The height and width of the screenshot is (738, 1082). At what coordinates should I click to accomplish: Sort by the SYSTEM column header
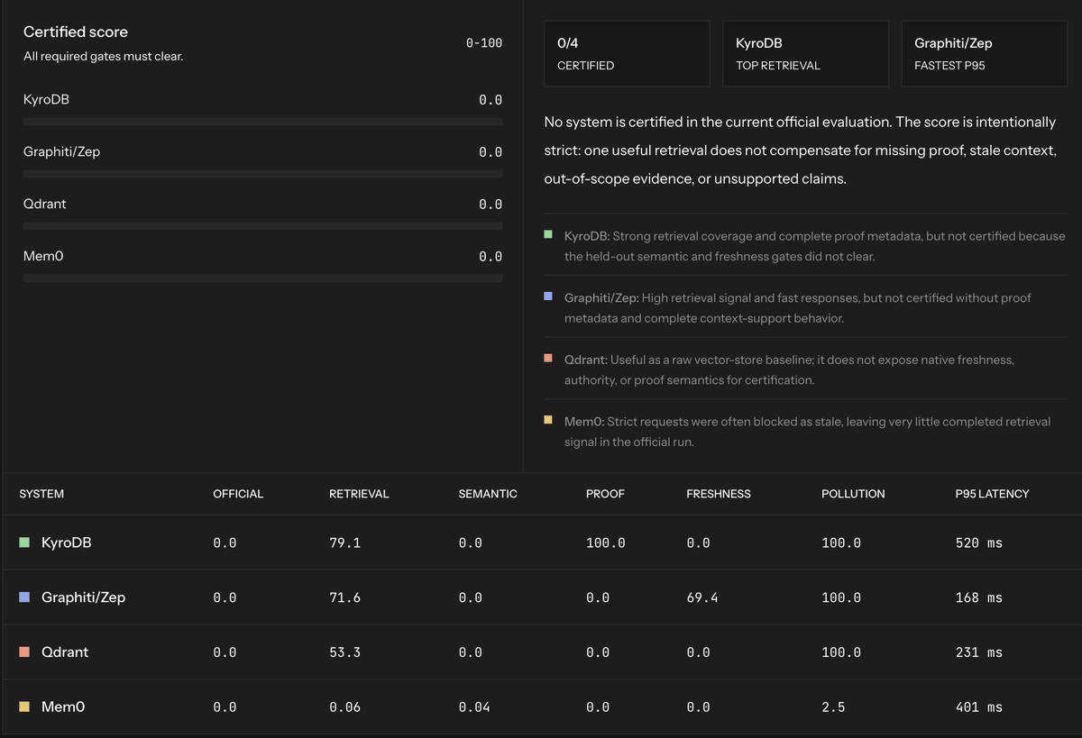(41, 494)
